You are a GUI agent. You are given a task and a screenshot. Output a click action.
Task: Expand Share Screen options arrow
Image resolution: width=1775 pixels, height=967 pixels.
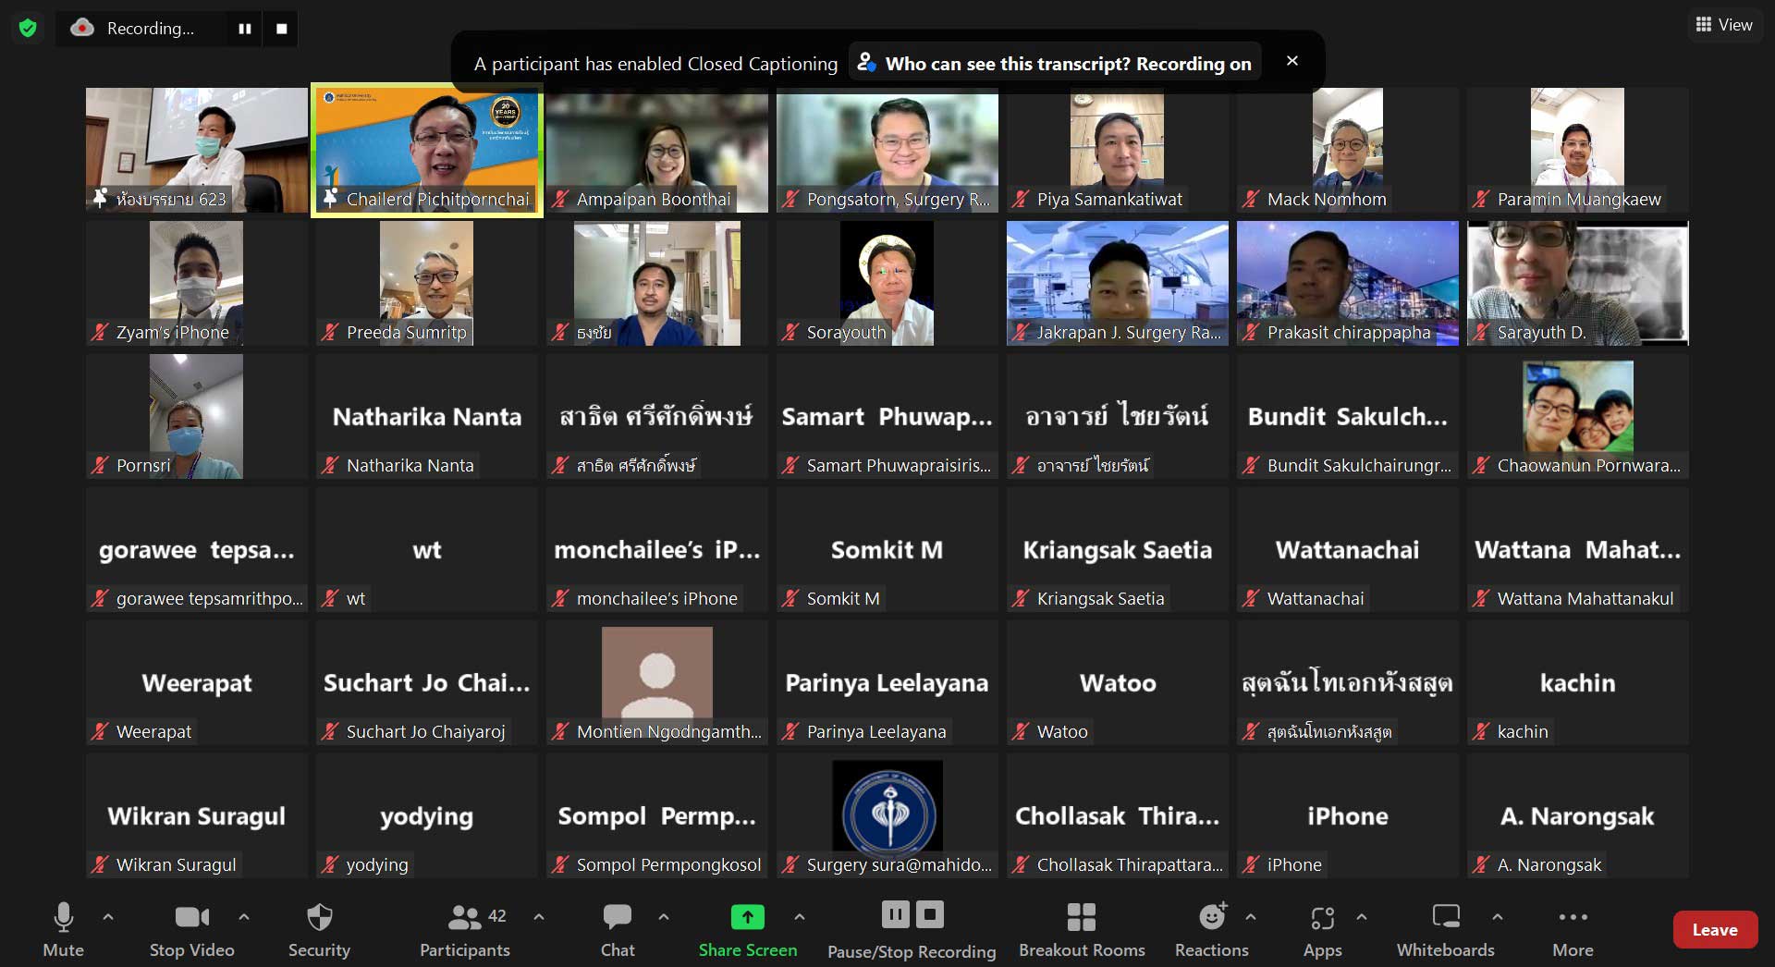pyautogui.click(x=800, y=917)
